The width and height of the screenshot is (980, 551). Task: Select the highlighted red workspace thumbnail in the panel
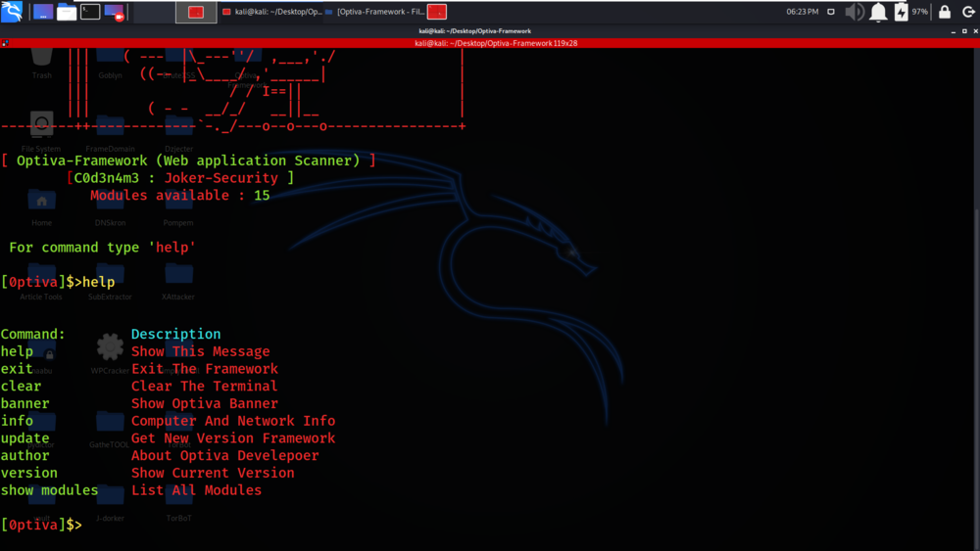196,12
